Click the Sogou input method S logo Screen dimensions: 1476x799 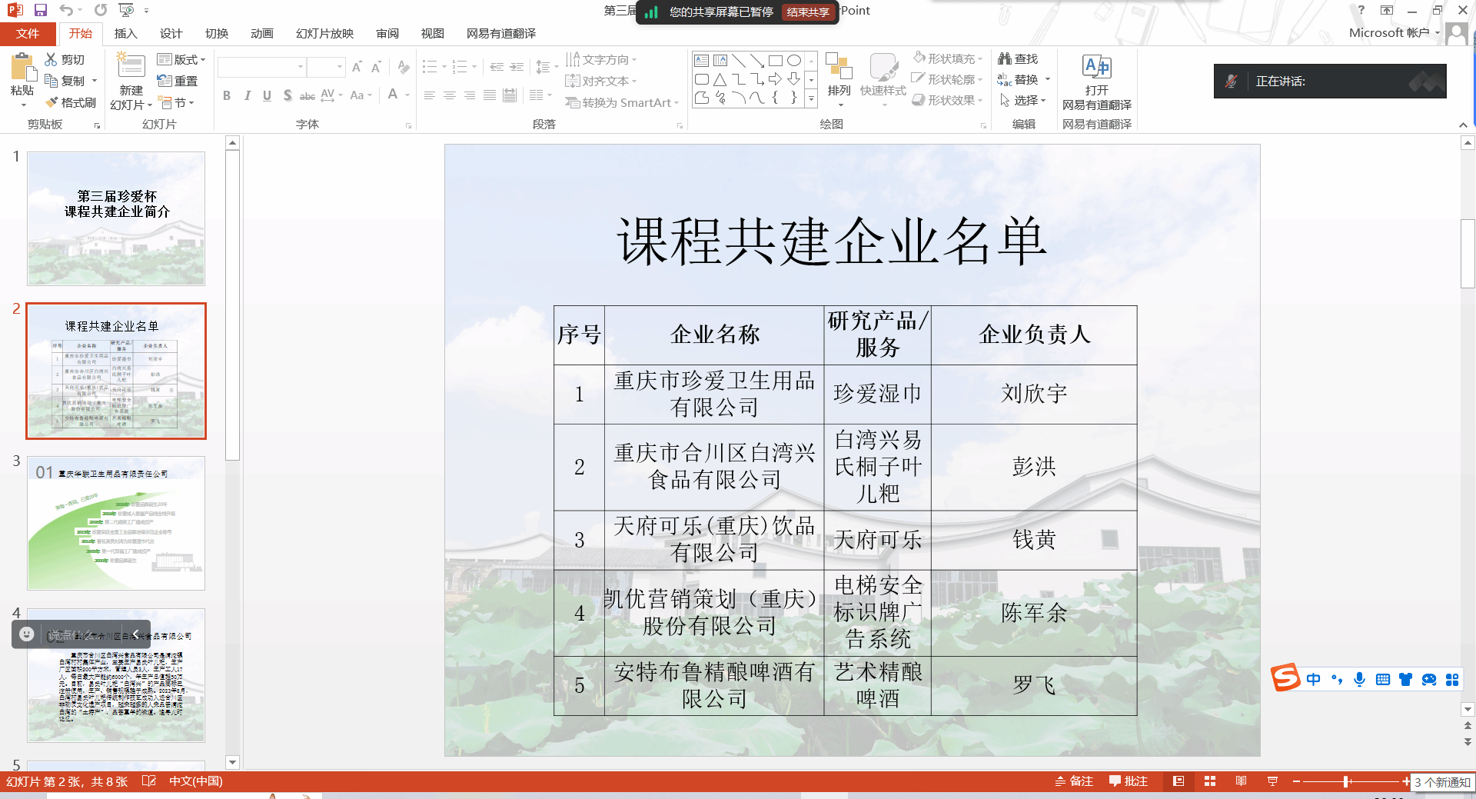point(1285,677)
